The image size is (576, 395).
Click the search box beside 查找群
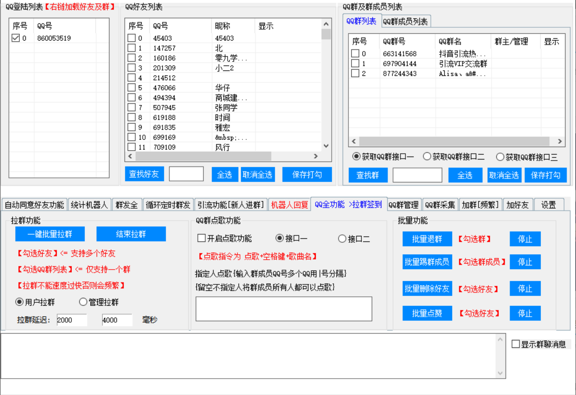tap(417, 175)
